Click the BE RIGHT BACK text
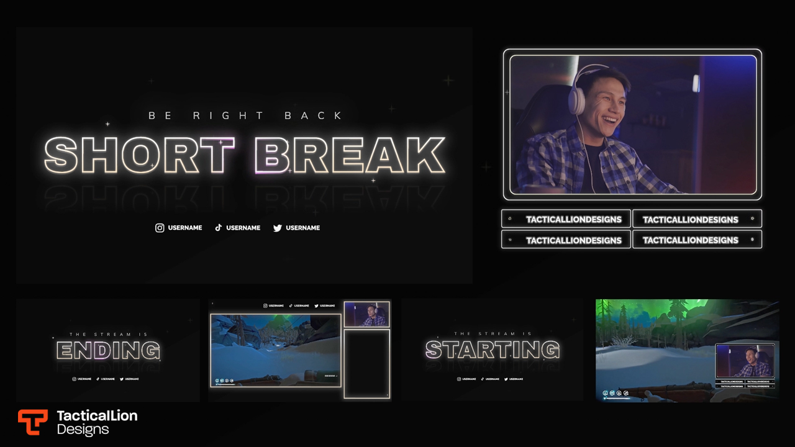Image resolution: width=795 pixels, height=447 pixels. 245,115
